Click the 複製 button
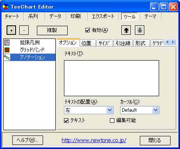Image resolution: width=180 pixels, height=149 pixels. (x=52, y=30)
